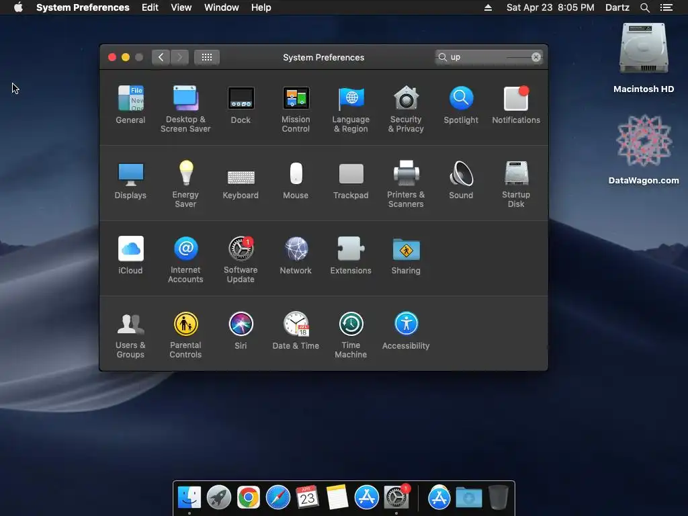Open the Dock preference pane
688x516 pixels.
[x=241, y=105]
